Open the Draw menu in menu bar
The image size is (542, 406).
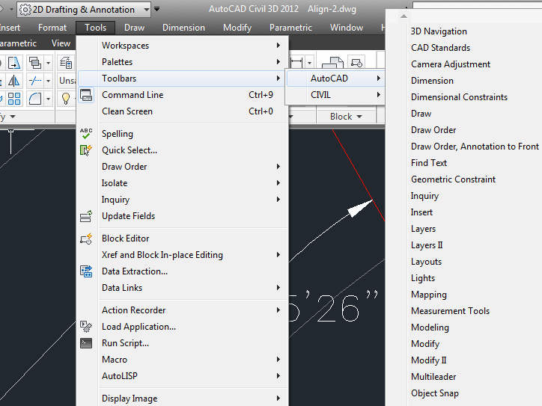[x=134, y=28]
